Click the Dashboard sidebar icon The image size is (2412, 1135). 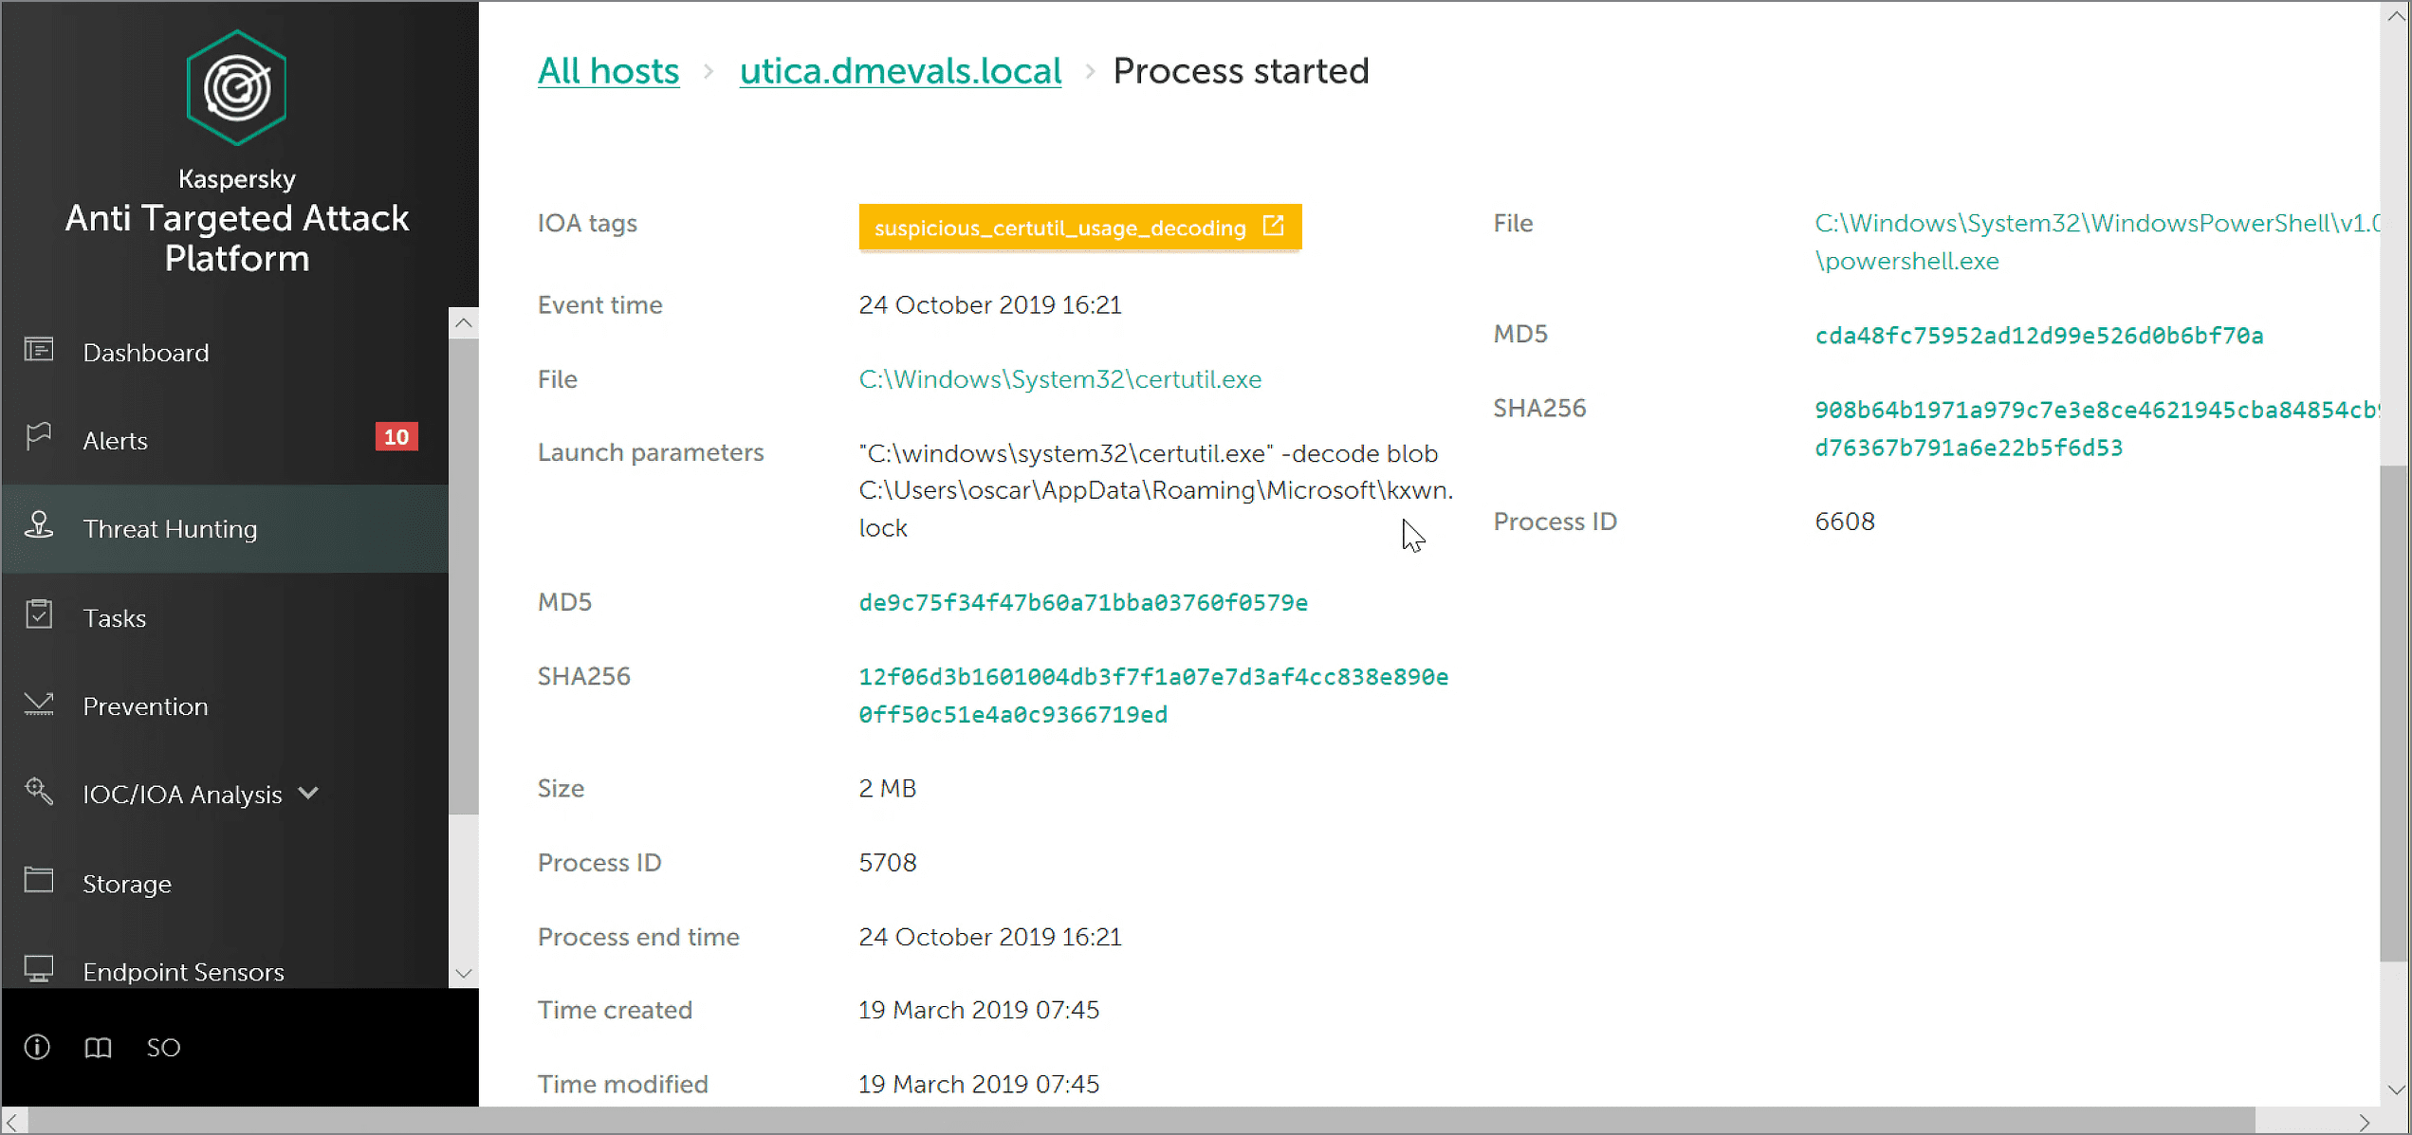coord(39,351)
